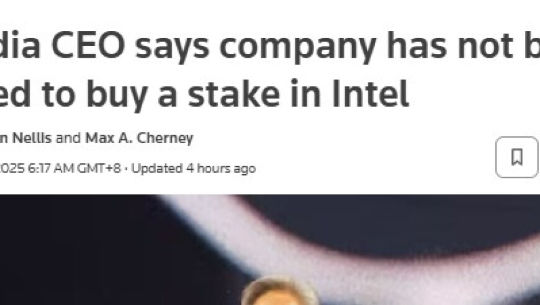The image size is (540, 305).
Task: Click the word says in the headline
Action: point(172,49)
